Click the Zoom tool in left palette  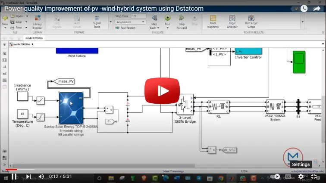[4, 53]
